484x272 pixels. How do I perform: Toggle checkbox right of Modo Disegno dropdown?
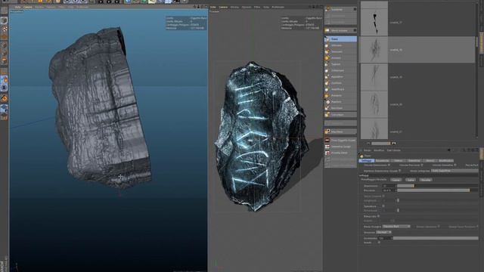[x=439, y=227]
